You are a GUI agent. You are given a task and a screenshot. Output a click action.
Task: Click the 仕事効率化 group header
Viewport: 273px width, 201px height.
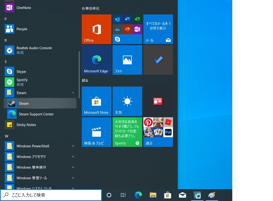[x=90, y=8]
